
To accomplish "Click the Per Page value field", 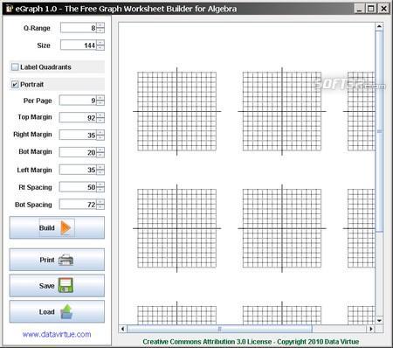I will point(78,101).
